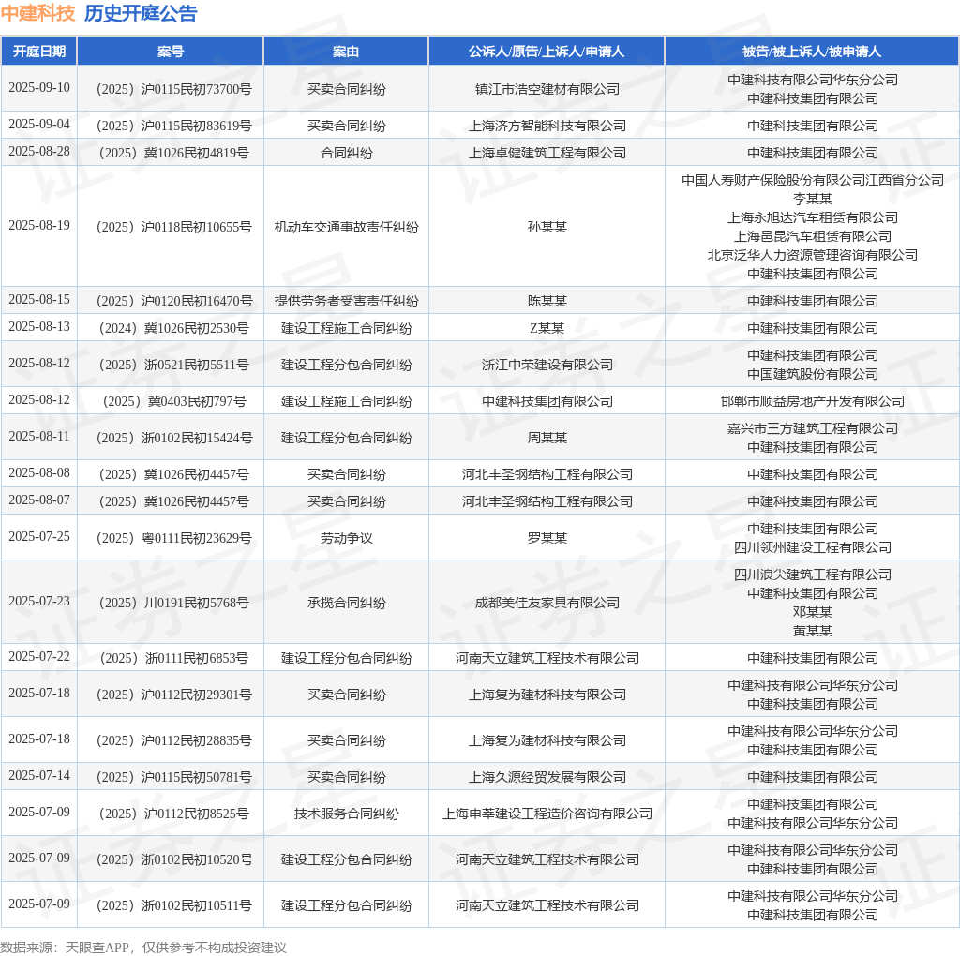This screenshot has width=960, height=956.
Task: Click the 劳动争议 case cause
Action: (x=347, y=538)
